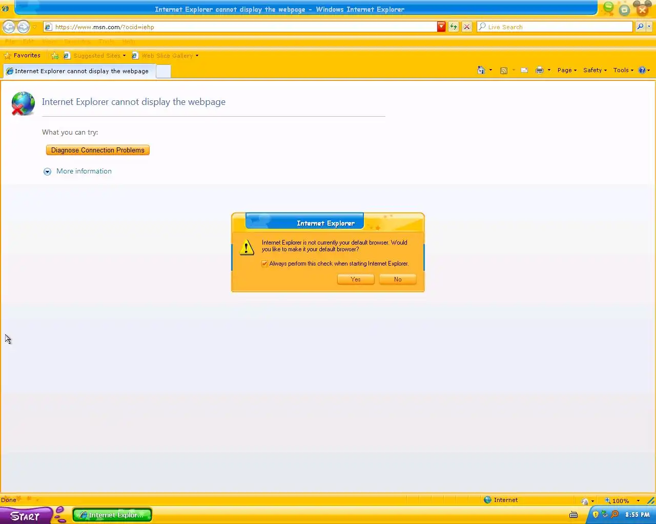Click the More information link text
The image size is (656, 524).
pos(84,171)
